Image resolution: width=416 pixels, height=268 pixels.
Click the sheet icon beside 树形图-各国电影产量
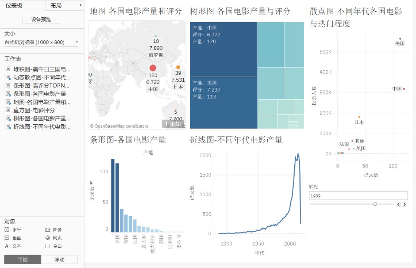click(8, 119)
